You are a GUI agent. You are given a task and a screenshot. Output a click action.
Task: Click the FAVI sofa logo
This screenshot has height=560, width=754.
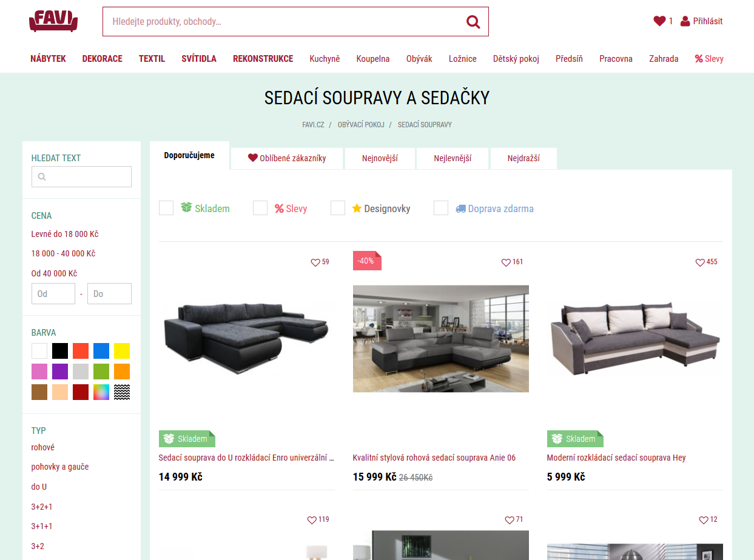(x=53, y=21)
